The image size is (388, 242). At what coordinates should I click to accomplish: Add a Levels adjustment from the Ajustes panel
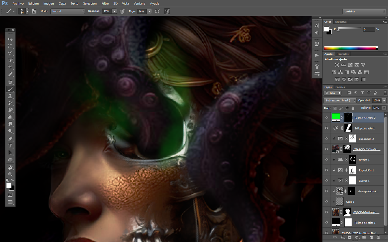coord(344,65)
